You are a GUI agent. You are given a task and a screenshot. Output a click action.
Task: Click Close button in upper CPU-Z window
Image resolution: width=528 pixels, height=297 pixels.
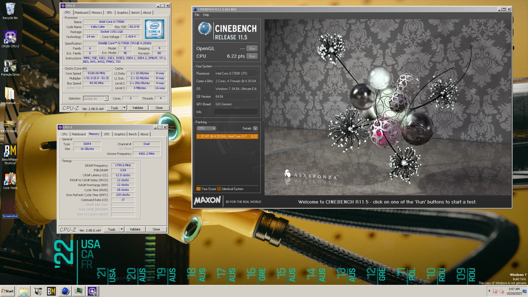tap(159, 108)
